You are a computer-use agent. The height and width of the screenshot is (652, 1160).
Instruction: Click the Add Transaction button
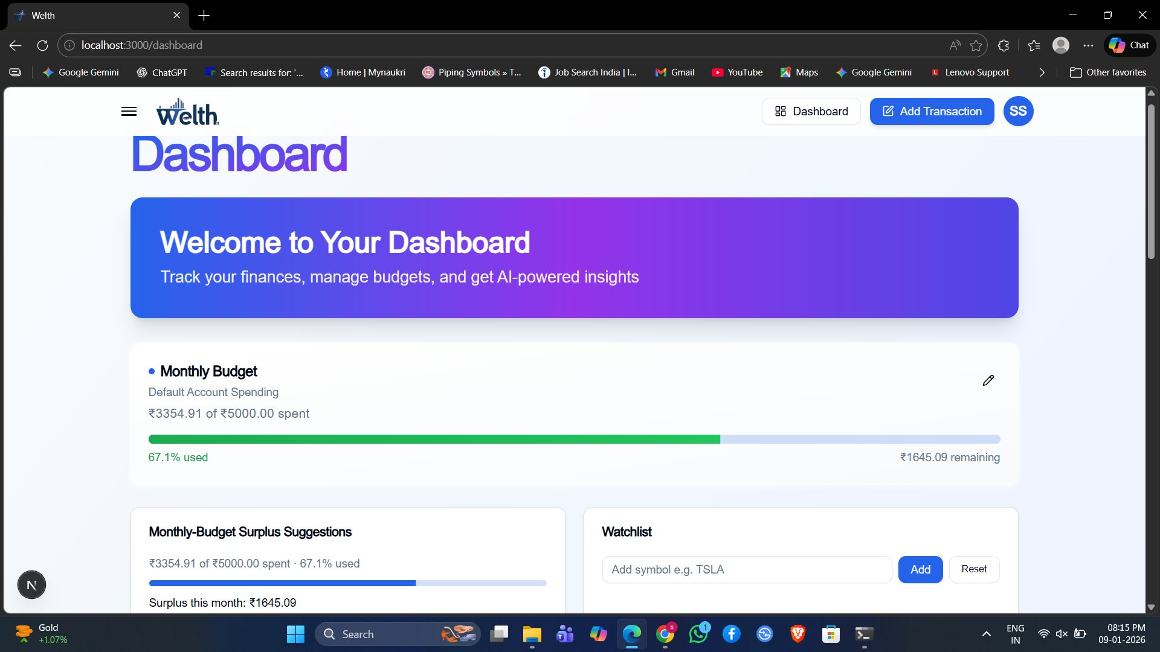click(932, 111)
